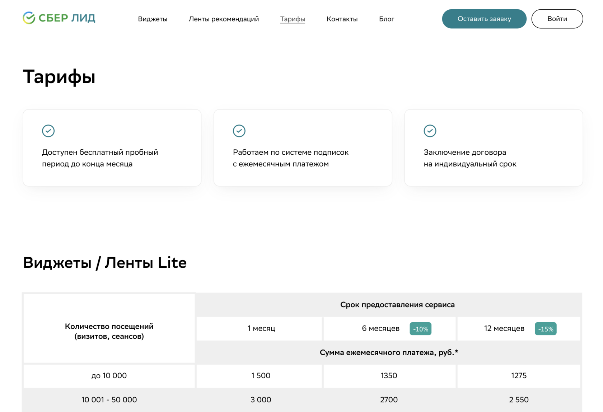Open the Блог section

[x=387, y=19]
